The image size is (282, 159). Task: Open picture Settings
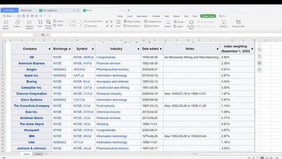pyautogui.click(x=223, y=23)
